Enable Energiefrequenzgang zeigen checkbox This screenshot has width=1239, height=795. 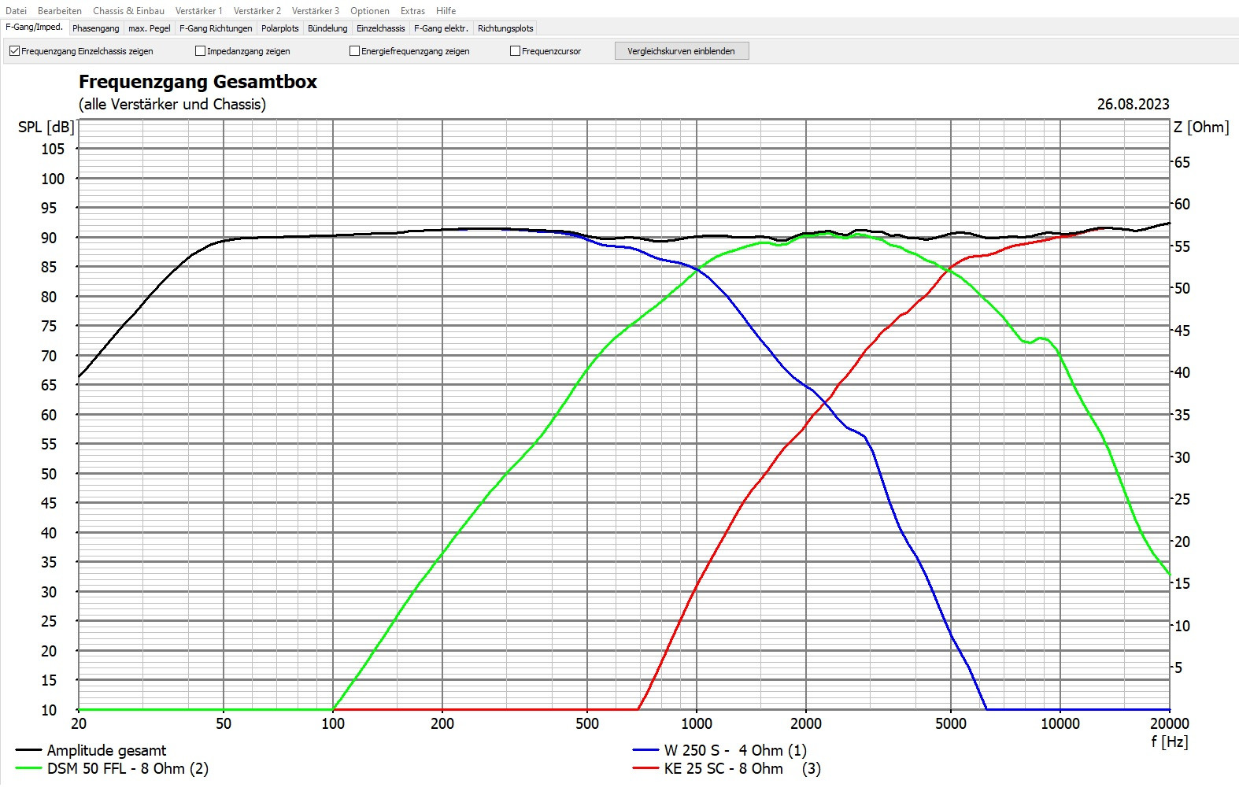354,51
